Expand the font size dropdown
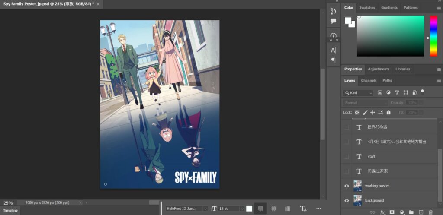 tap(242, 209)
